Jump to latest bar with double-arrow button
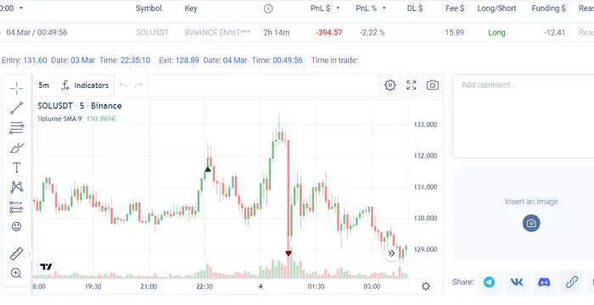Image resolution: width=594 pixels, height=305 pixels. point(392,253)
